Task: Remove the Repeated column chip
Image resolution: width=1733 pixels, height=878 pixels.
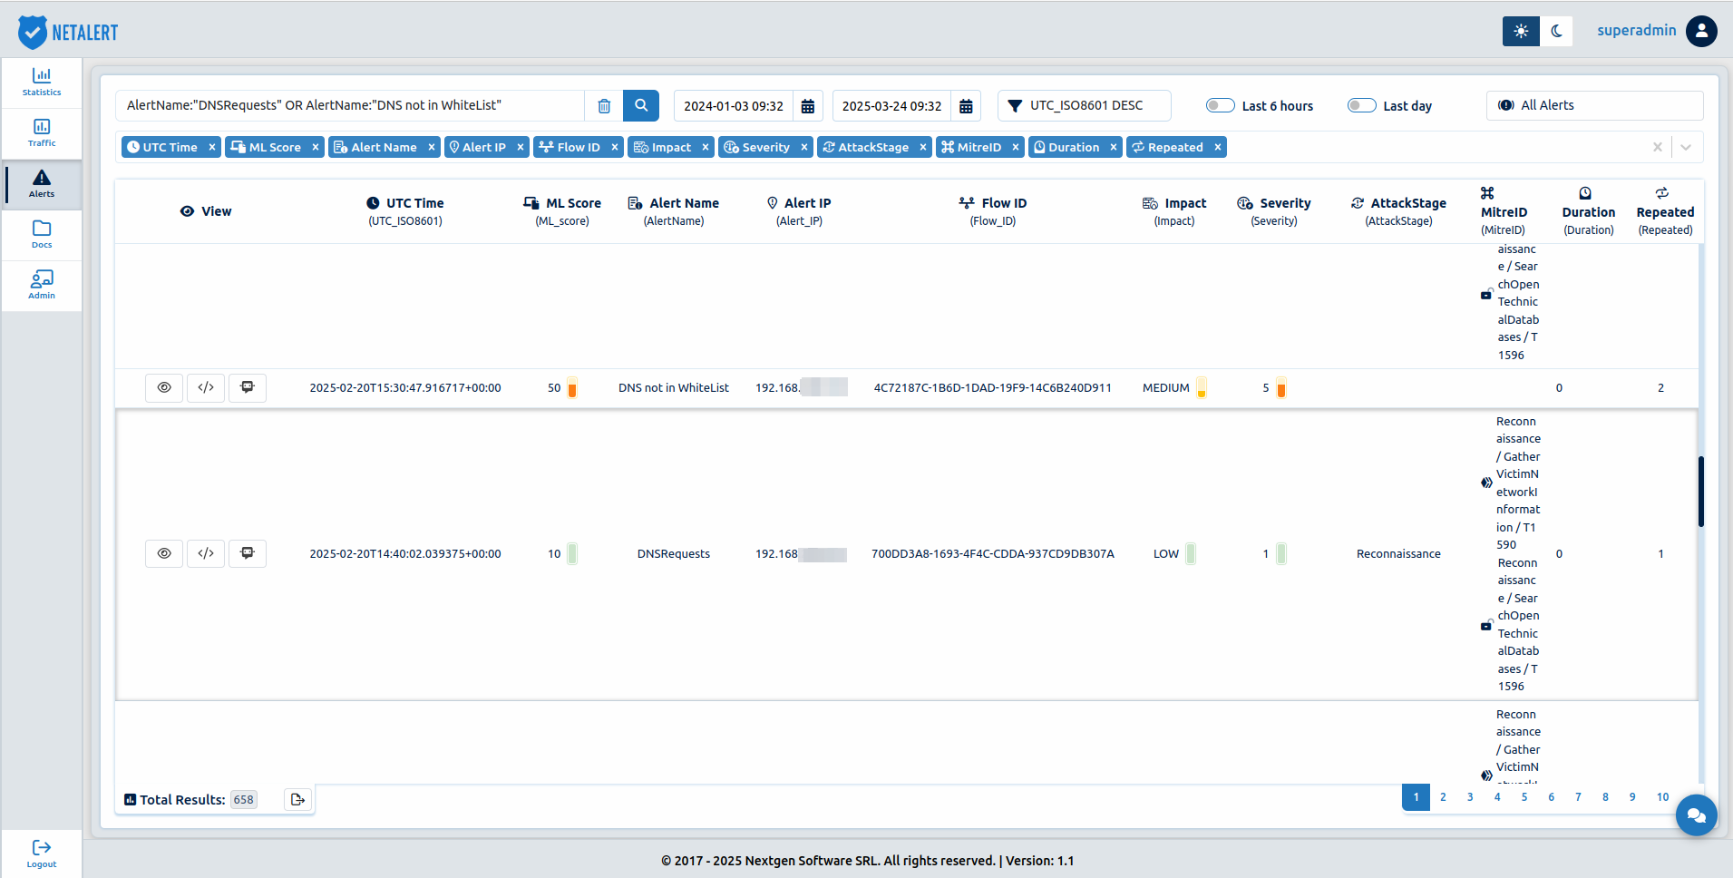Action: tap(1218, 147)
